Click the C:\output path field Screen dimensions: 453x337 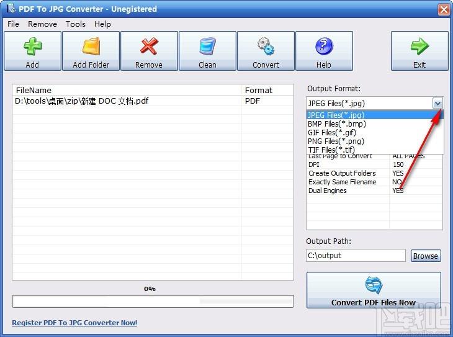356,256
